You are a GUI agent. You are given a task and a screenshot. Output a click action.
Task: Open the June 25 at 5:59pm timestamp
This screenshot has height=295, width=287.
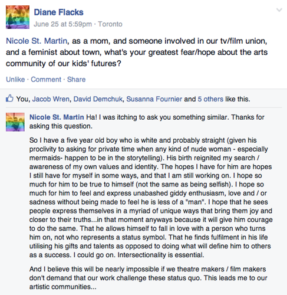pos(62,24)
